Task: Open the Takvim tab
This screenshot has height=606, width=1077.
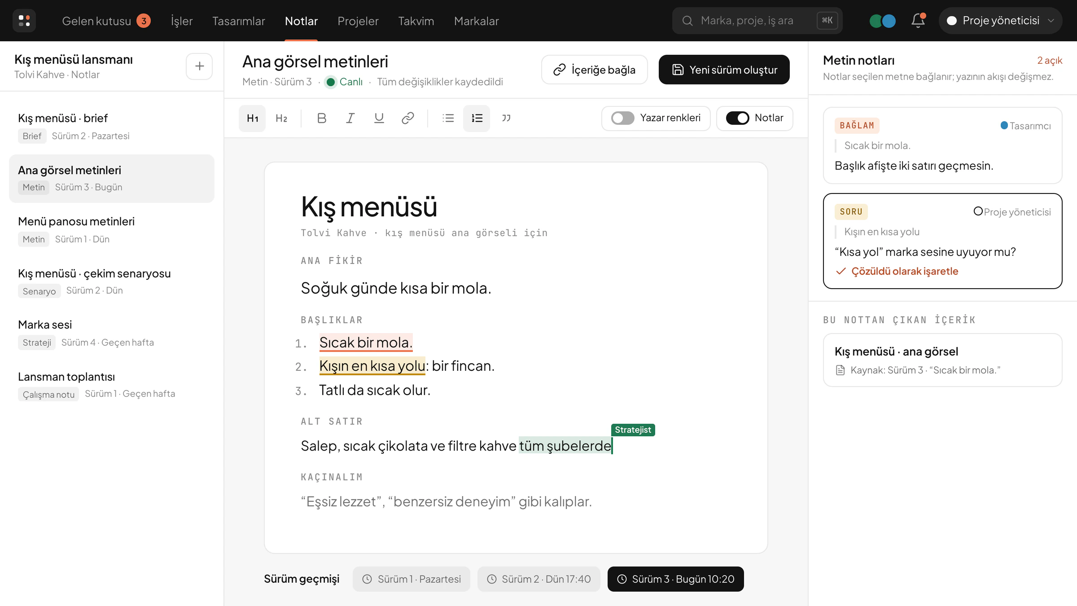Action: (416, 21)
